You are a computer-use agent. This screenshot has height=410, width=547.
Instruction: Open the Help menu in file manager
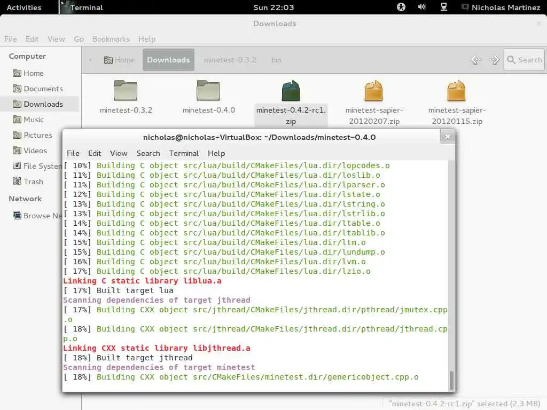pos(147,39)
